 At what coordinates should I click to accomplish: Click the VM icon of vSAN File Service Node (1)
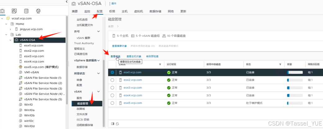click(20, 78)
